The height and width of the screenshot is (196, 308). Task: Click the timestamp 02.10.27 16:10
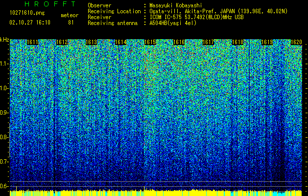point(30,23)
